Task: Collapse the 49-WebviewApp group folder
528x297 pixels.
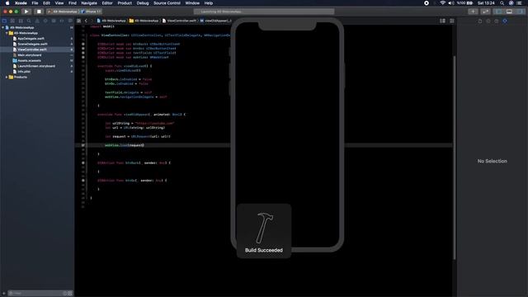Action: click(7, 33)
